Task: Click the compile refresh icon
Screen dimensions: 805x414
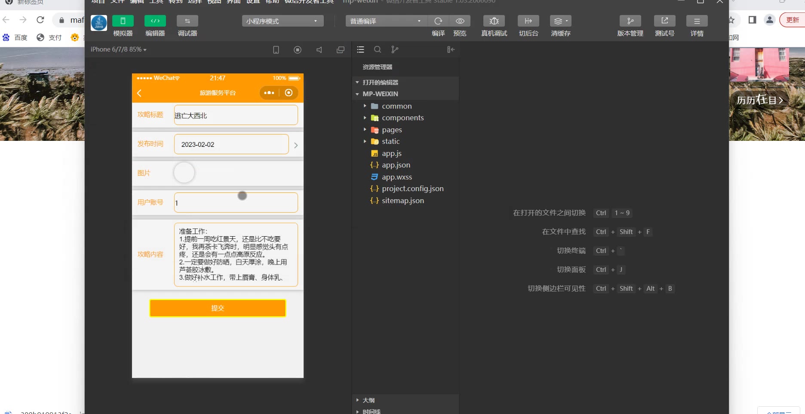Action: tap(438, 21)
